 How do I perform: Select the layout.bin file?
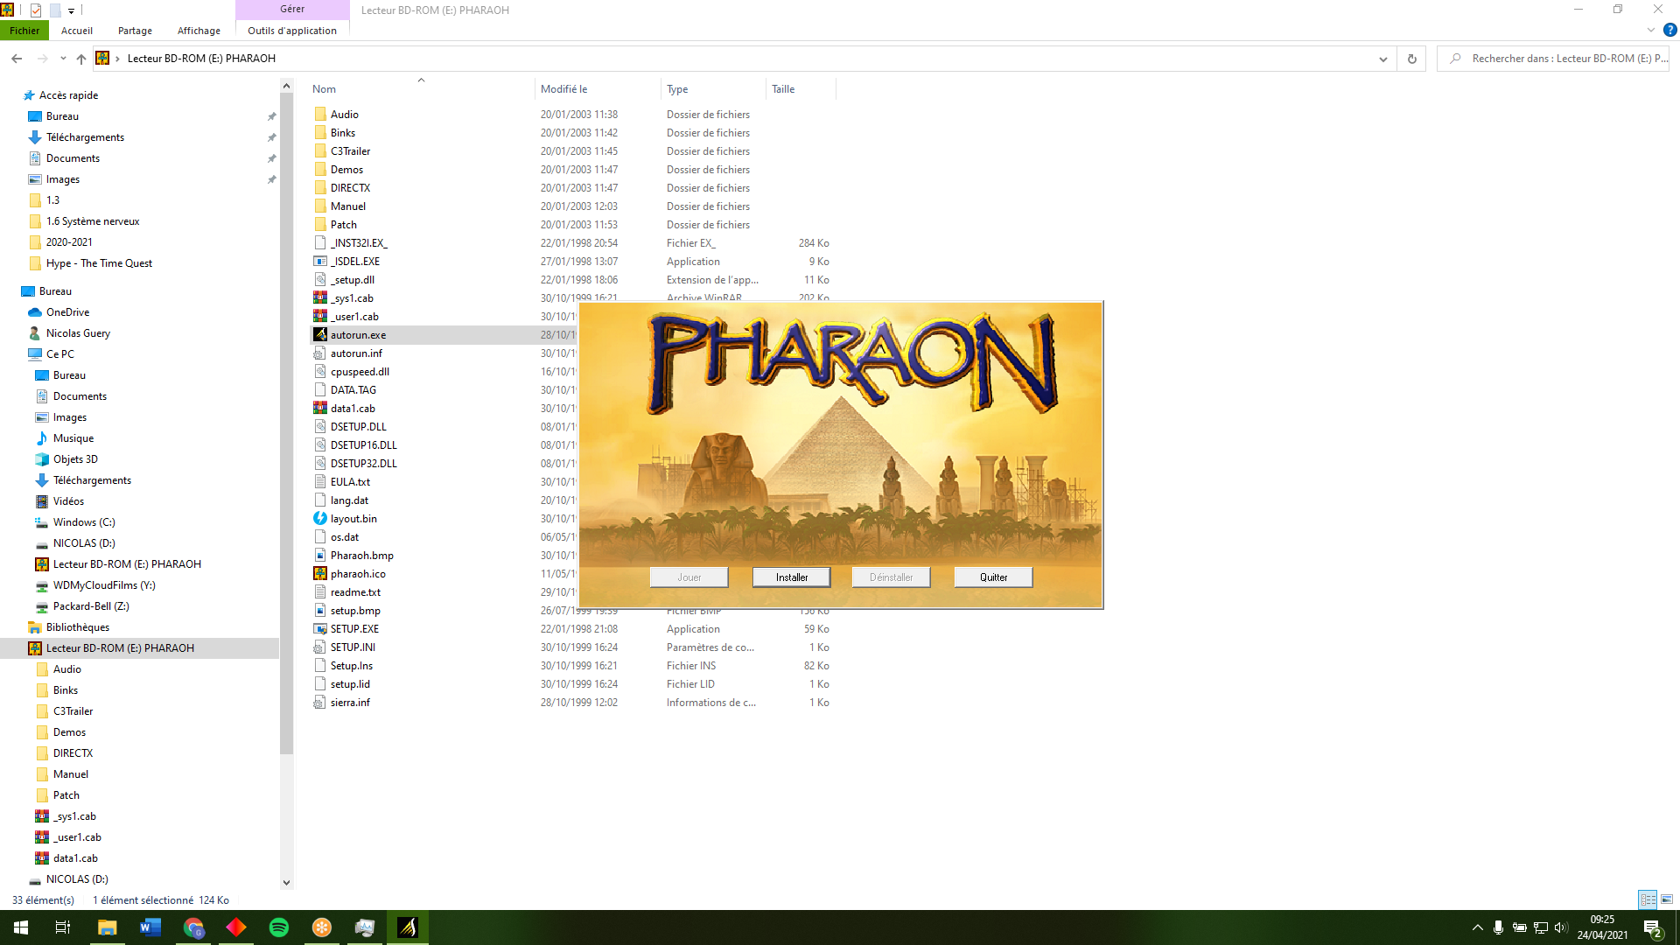click(353, 519)
